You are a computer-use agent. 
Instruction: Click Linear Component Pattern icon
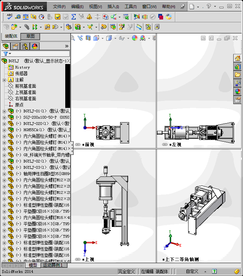[x=35, y=27]
